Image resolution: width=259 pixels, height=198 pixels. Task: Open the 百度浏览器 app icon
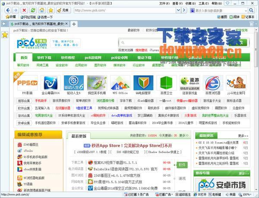click(x=212, y=83)
